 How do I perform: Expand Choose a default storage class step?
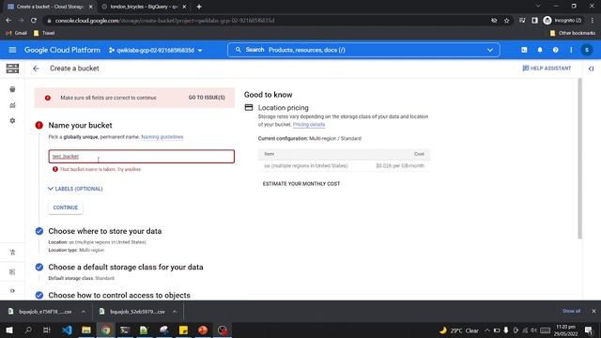tap(125, 267)
